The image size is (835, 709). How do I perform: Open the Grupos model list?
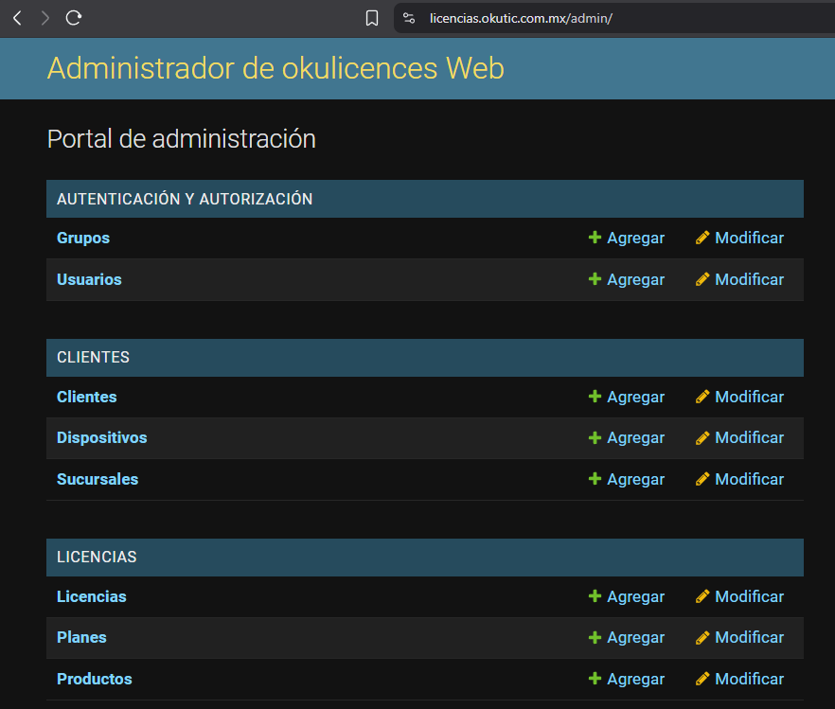pyautogui.click(x=83, y=238)
